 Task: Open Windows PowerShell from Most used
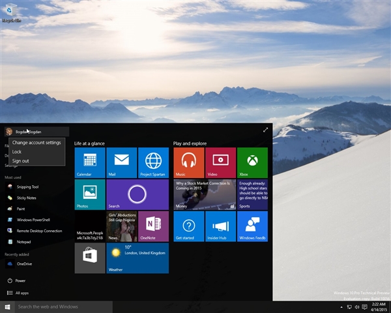point(33,220)
